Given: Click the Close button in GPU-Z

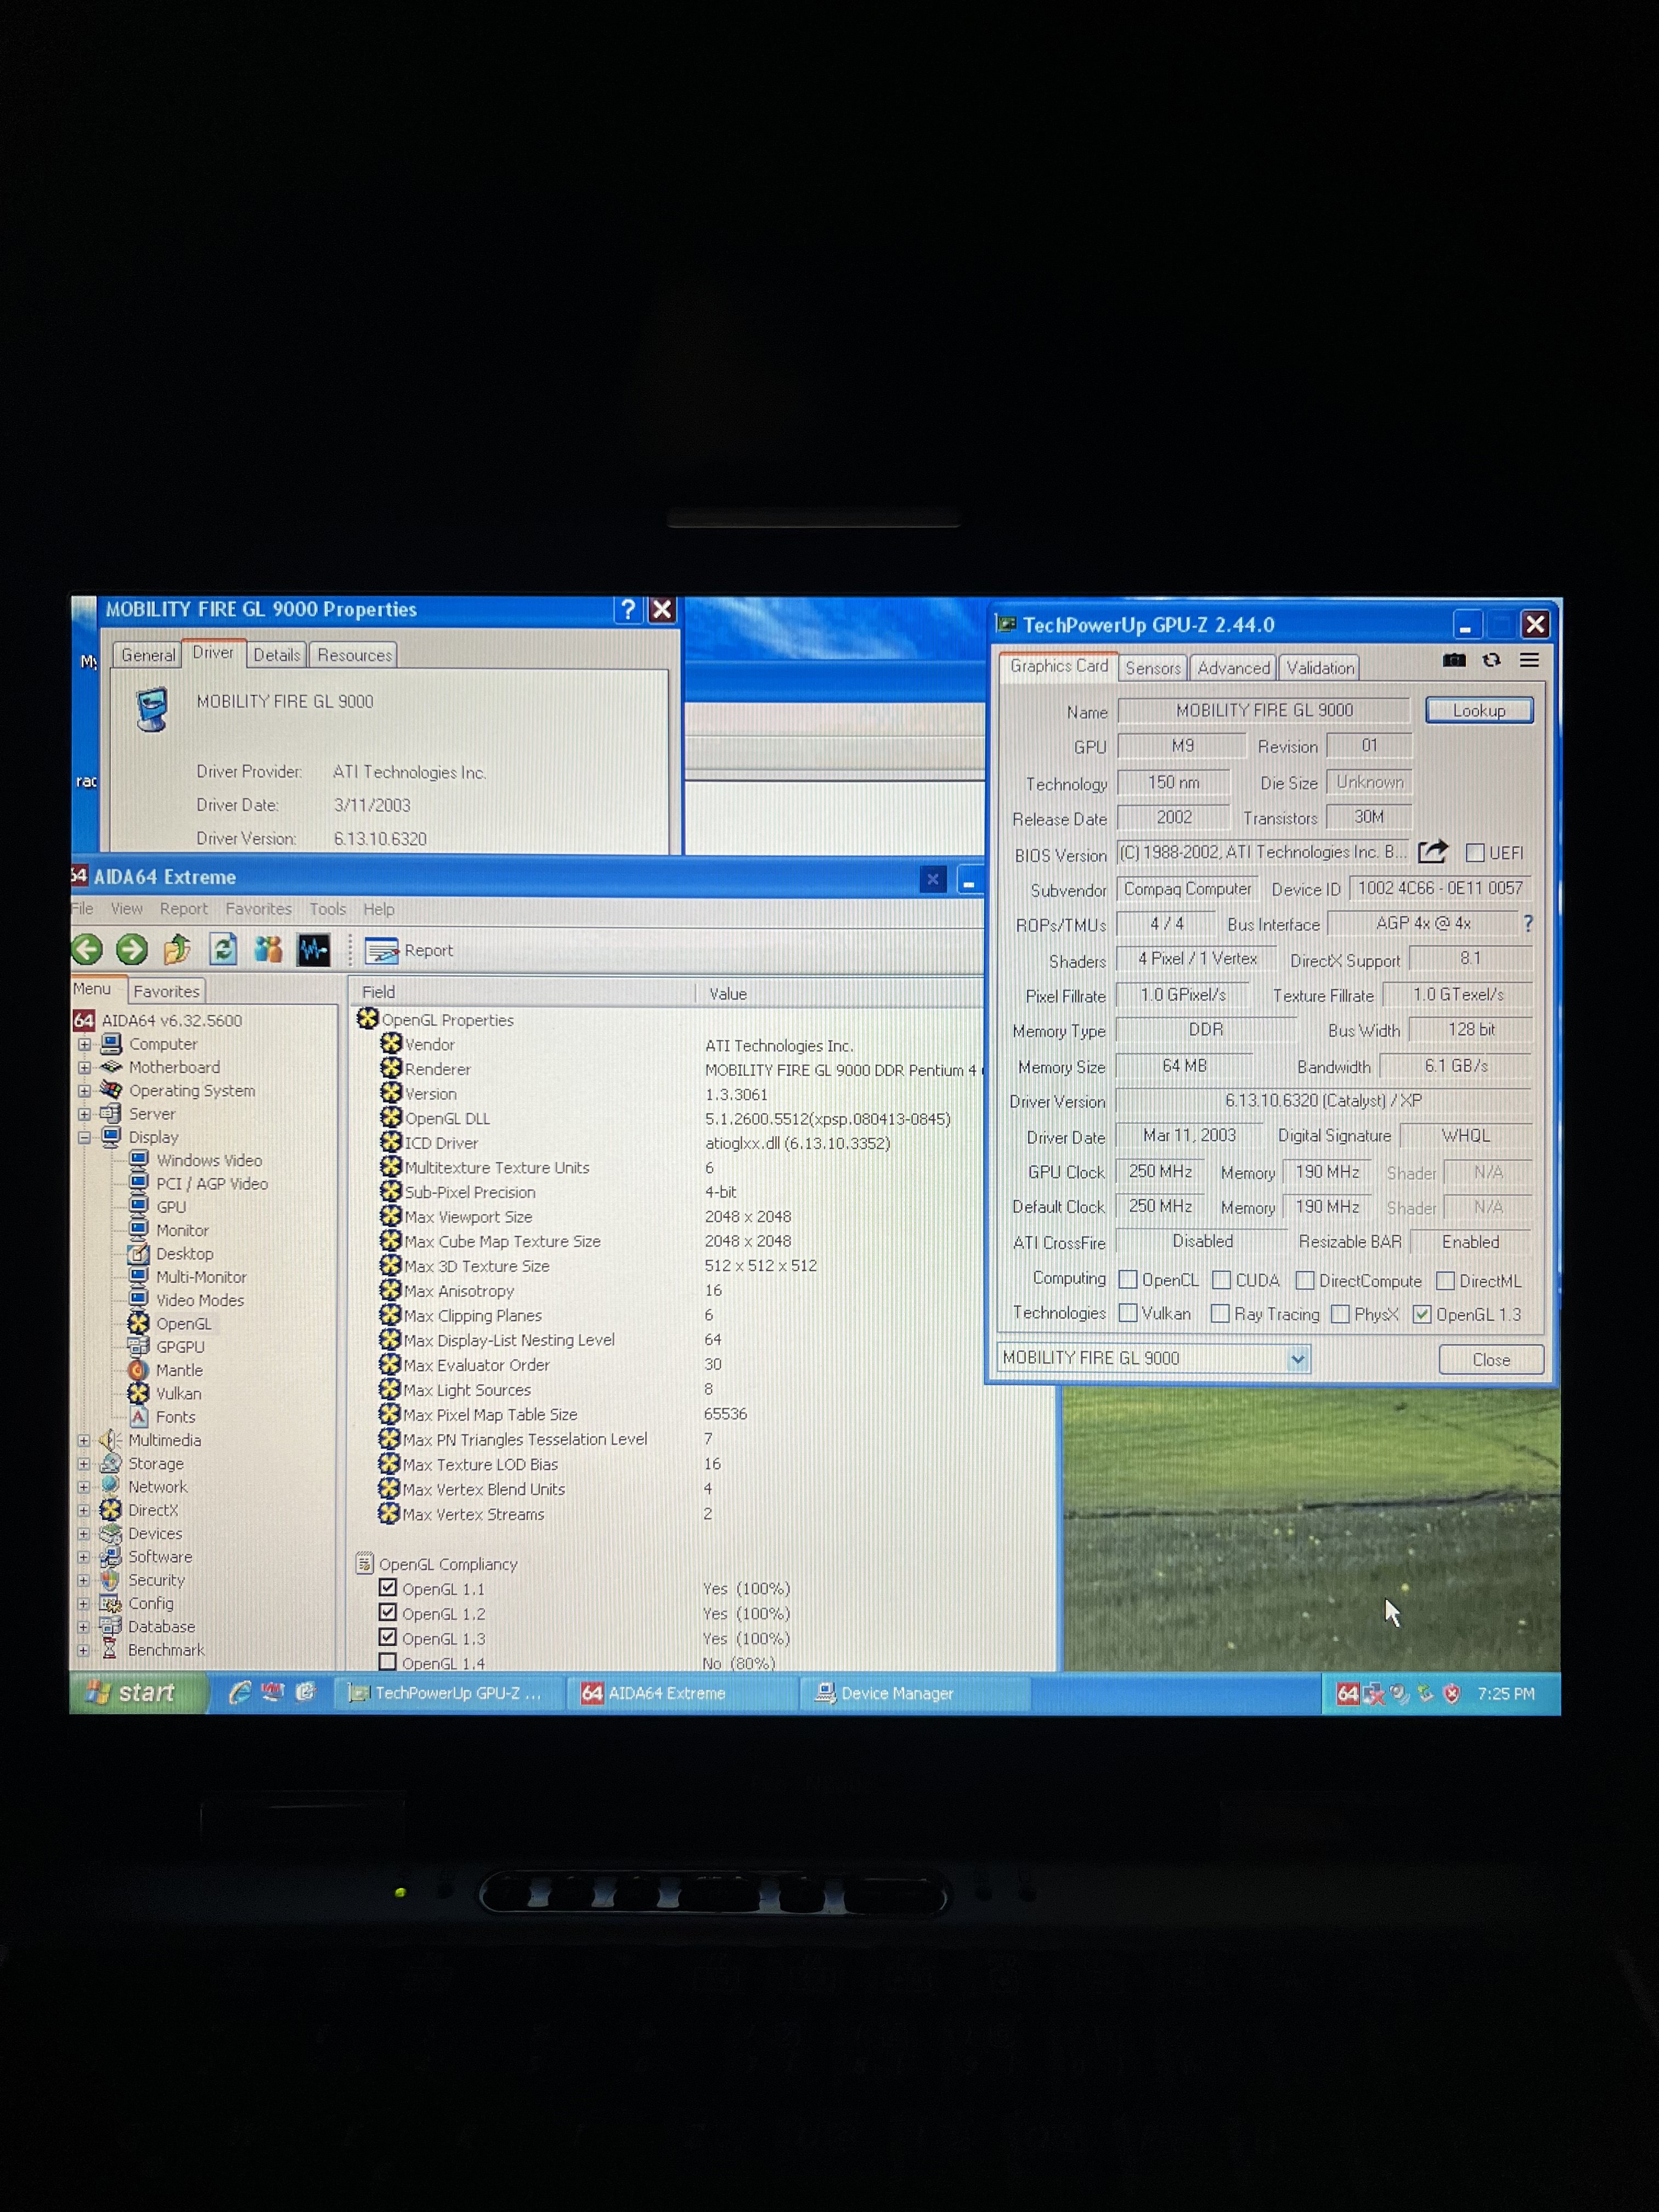Looking at the screenshot, I should [x=1490, y=1360].
